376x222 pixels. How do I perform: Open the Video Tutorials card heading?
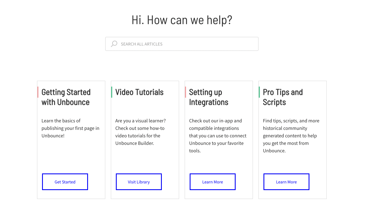click(140, 92)
